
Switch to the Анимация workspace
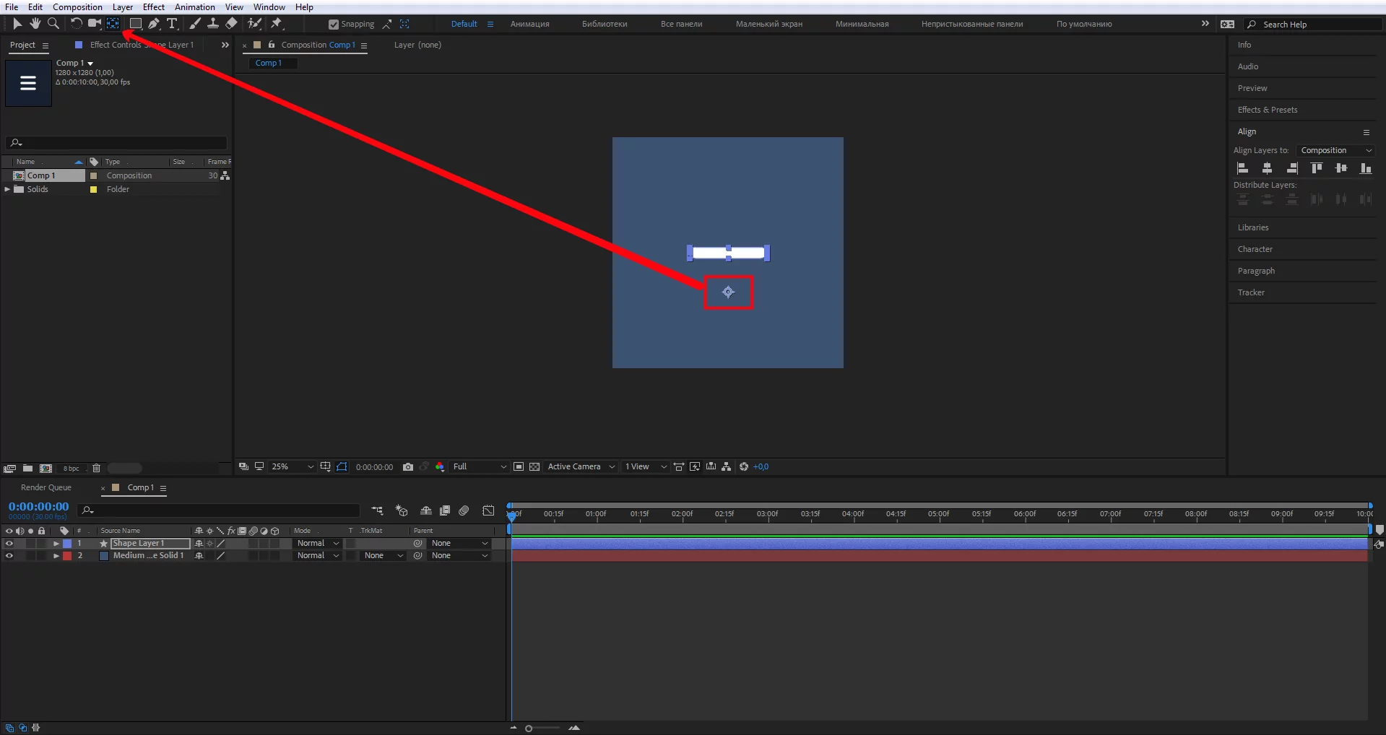tap(529, 24)
